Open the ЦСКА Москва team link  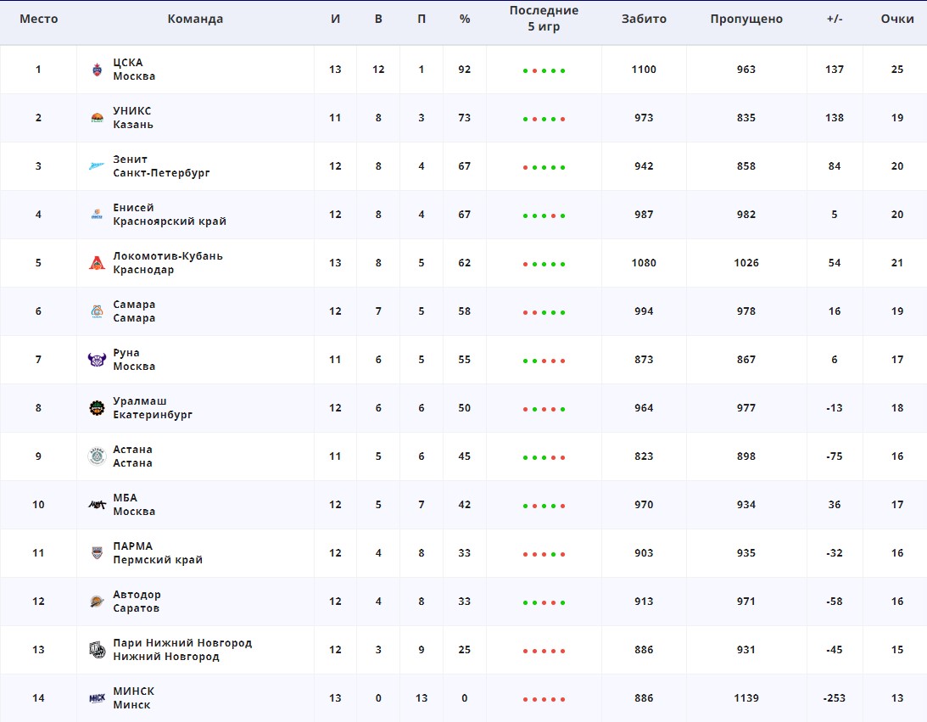[x=134, y=70]
